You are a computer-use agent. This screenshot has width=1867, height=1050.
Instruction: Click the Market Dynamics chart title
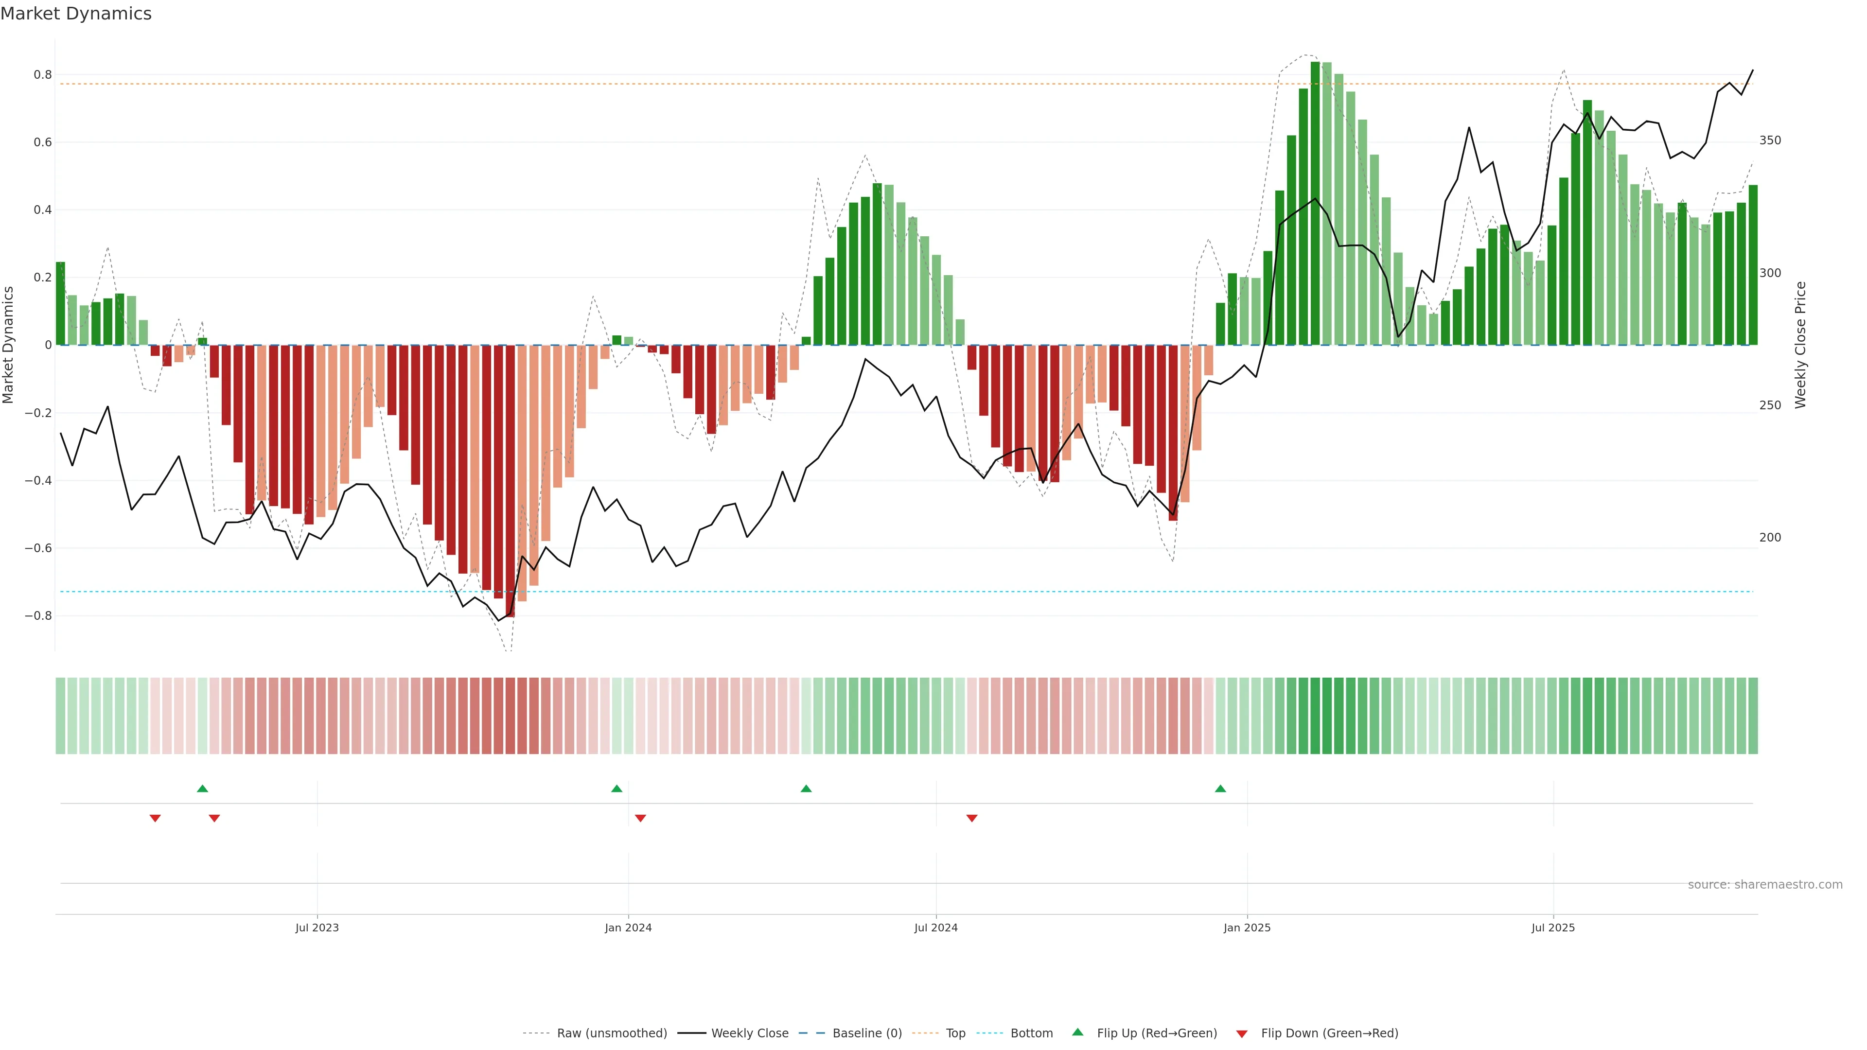click(76, 14)
